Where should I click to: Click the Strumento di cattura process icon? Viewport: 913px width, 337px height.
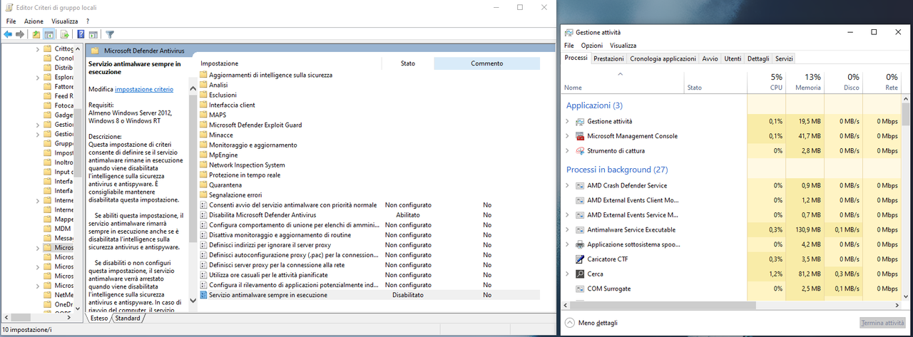coord(580,151)
